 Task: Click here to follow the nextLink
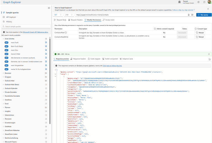click(112, 66)
